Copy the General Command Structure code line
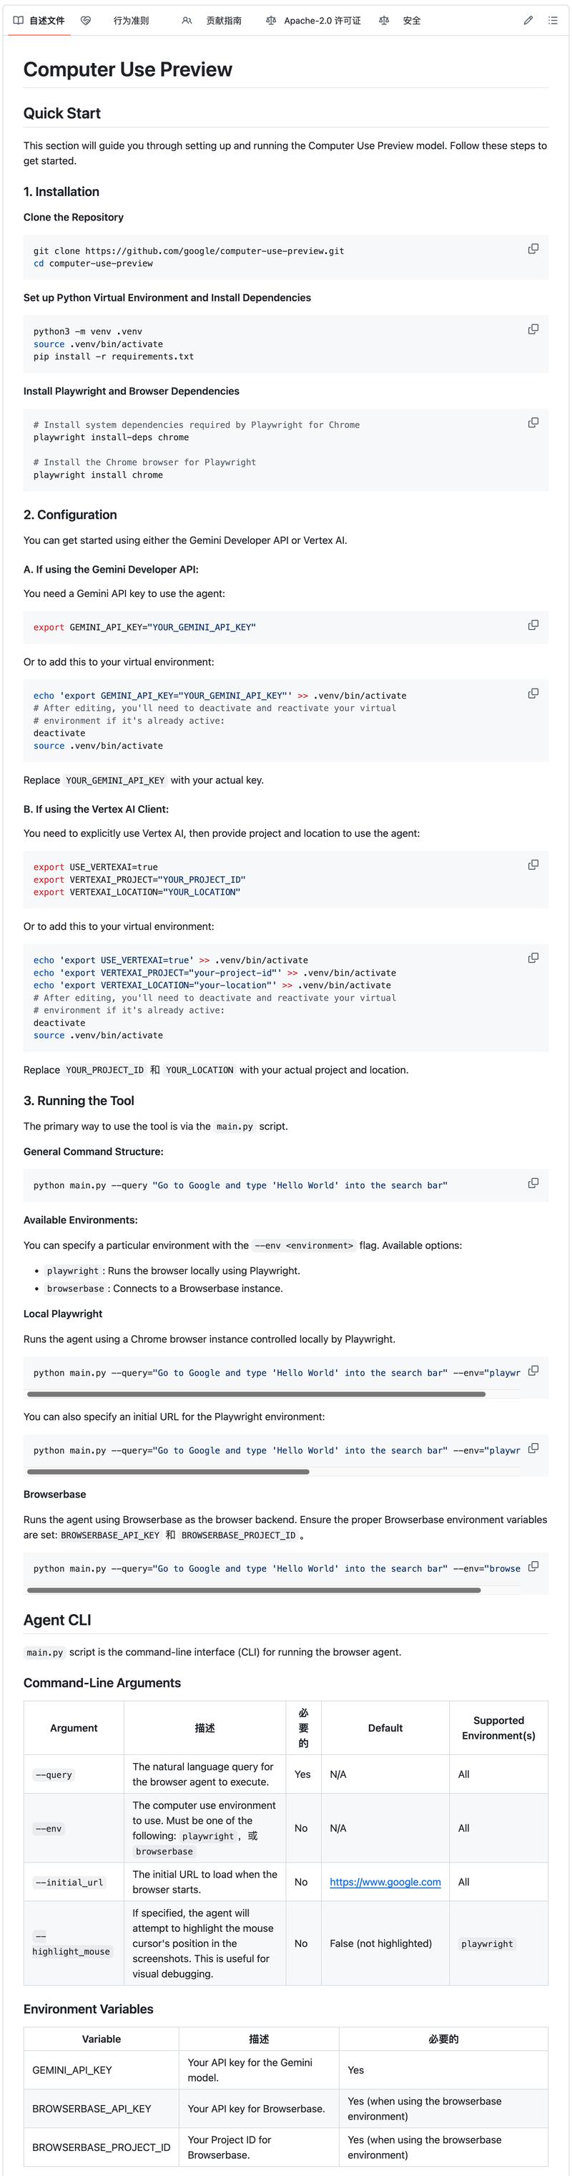Screen dimensions: 572x2176 click(533, 1183)
